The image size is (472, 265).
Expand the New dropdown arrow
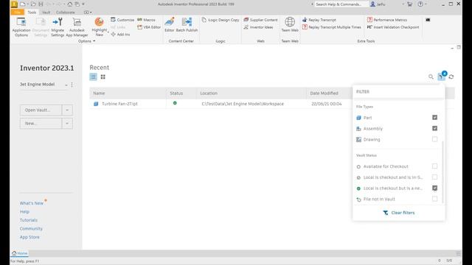pos(67,124)
